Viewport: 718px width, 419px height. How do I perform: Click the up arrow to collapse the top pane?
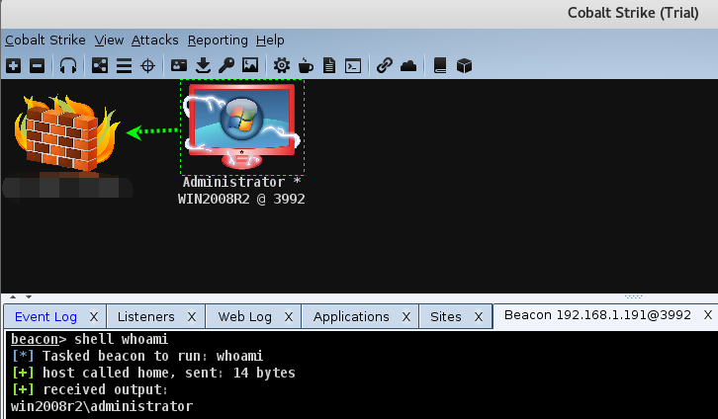(13, 296)
